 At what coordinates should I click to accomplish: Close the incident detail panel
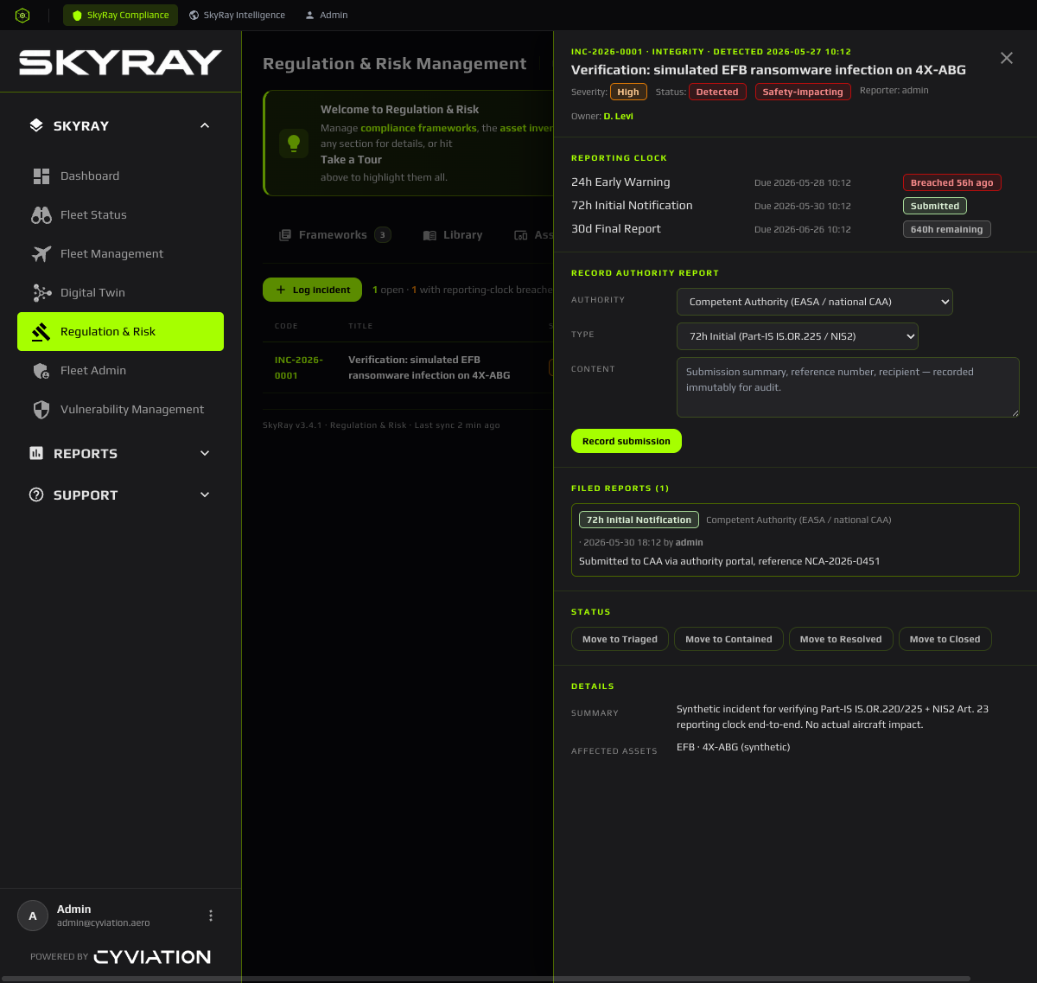(x=1007, y=58)
